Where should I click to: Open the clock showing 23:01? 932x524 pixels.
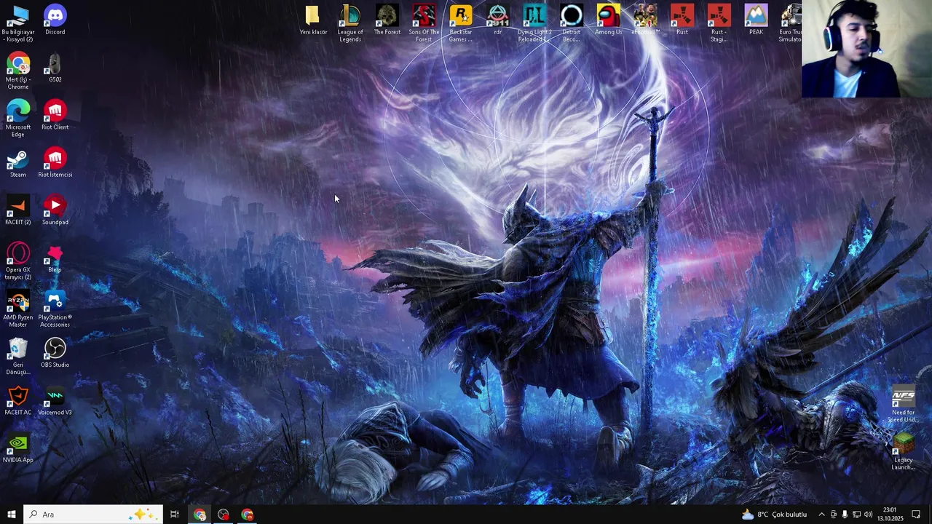(890, 515)
